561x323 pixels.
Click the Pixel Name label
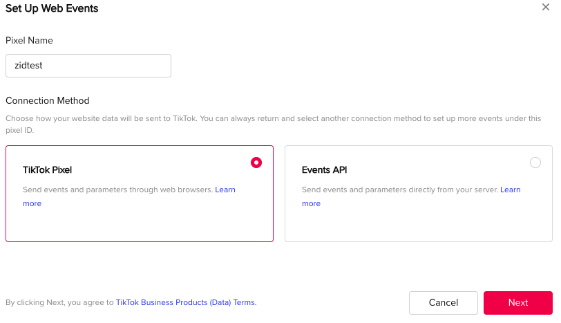[29, 41]
